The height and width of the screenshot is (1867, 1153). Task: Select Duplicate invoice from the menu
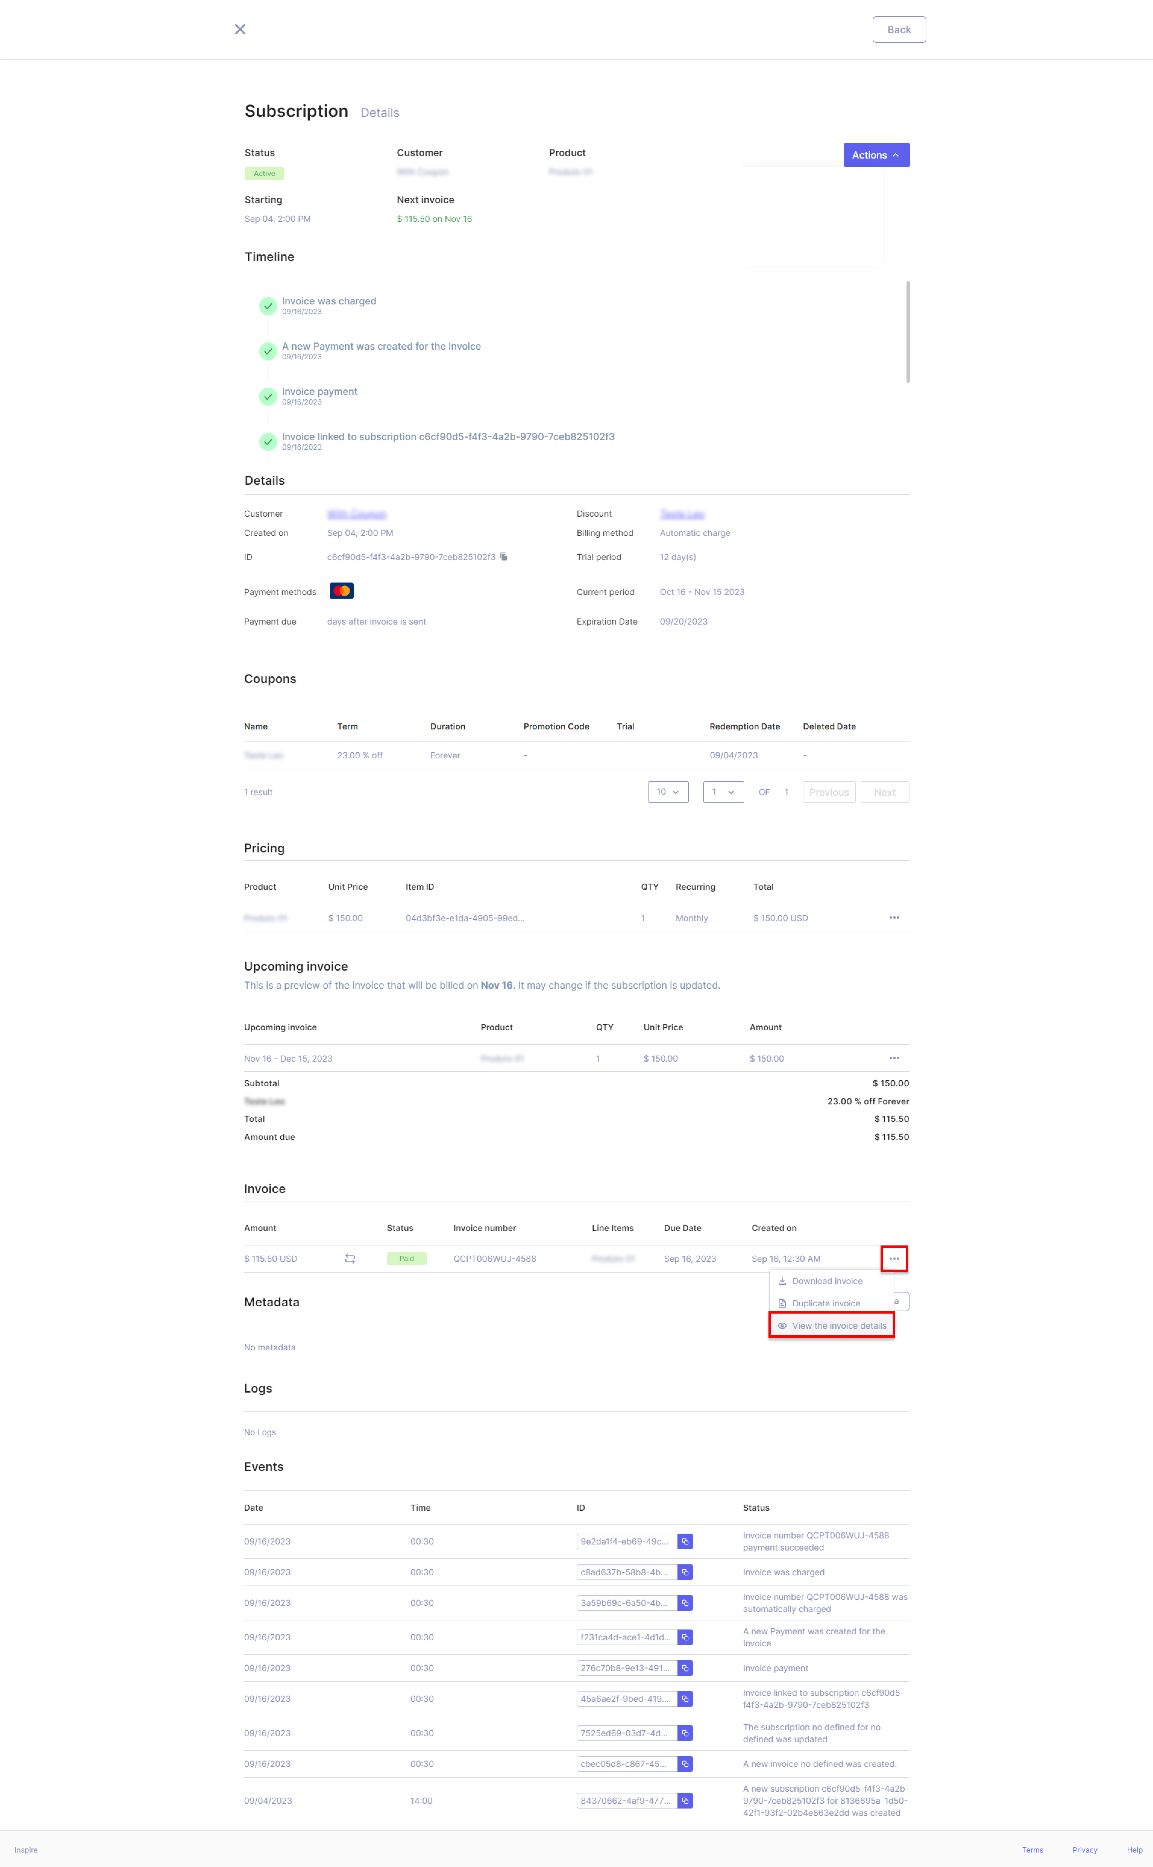click(831, 1303)
